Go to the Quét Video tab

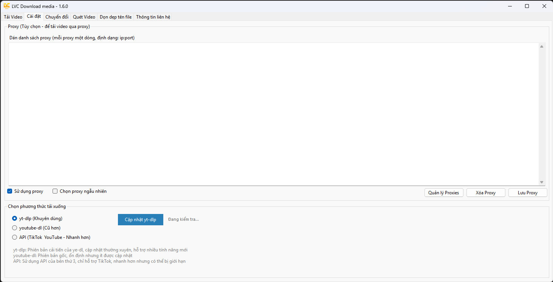(x=84, y=17)
